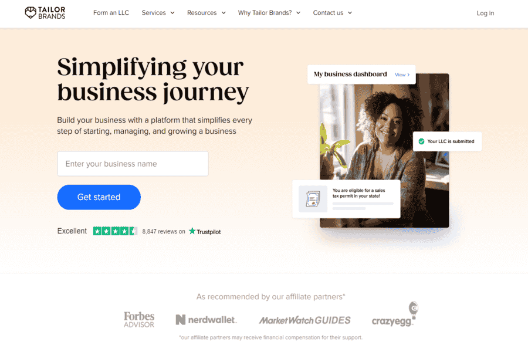Image resolution: width=528 pixels, height=352 pixels.
Task: Expand the Why Tailor Brands? menu
Action: click(x=269, y=13)
